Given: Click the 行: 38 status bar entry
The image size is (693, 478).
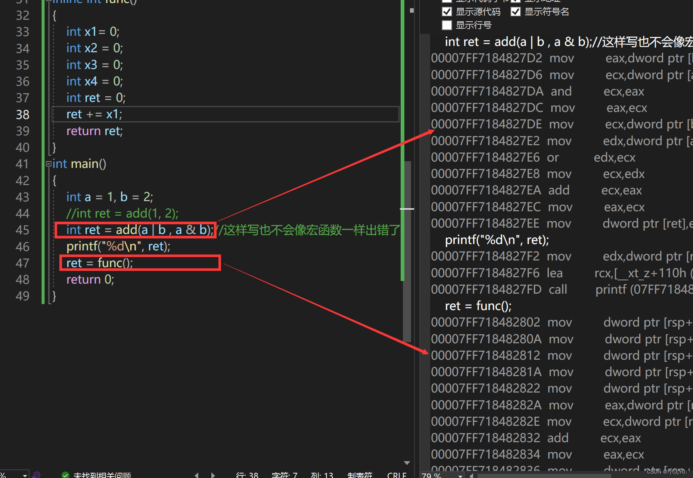Looking at the screenshot, I should click(247, 475).
